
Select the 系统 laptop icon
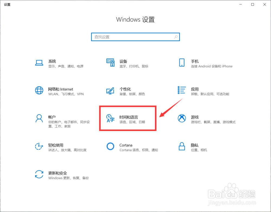pos(39,63)
